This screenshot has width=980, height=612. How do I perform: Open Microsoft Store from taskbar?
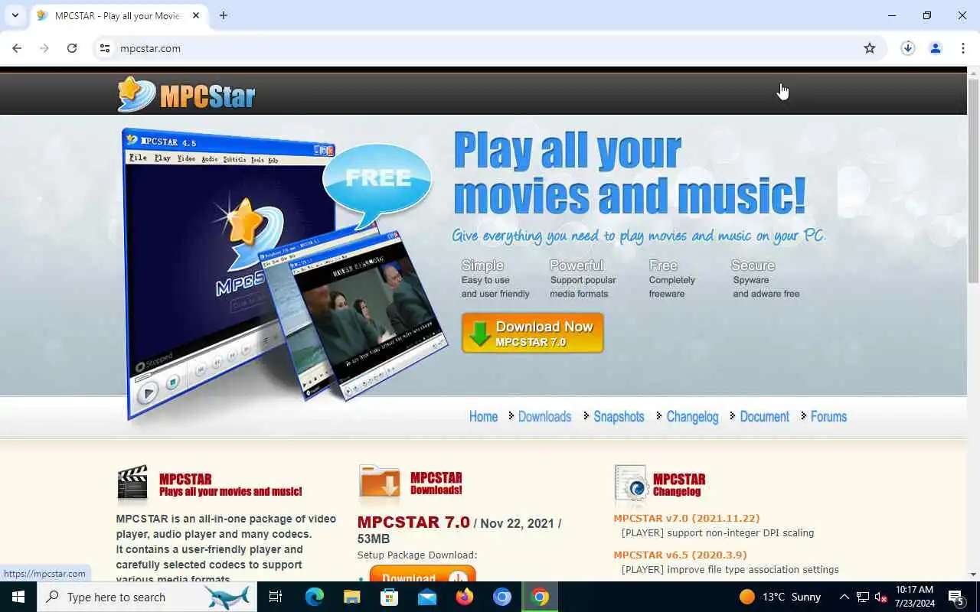pos(389,597)
